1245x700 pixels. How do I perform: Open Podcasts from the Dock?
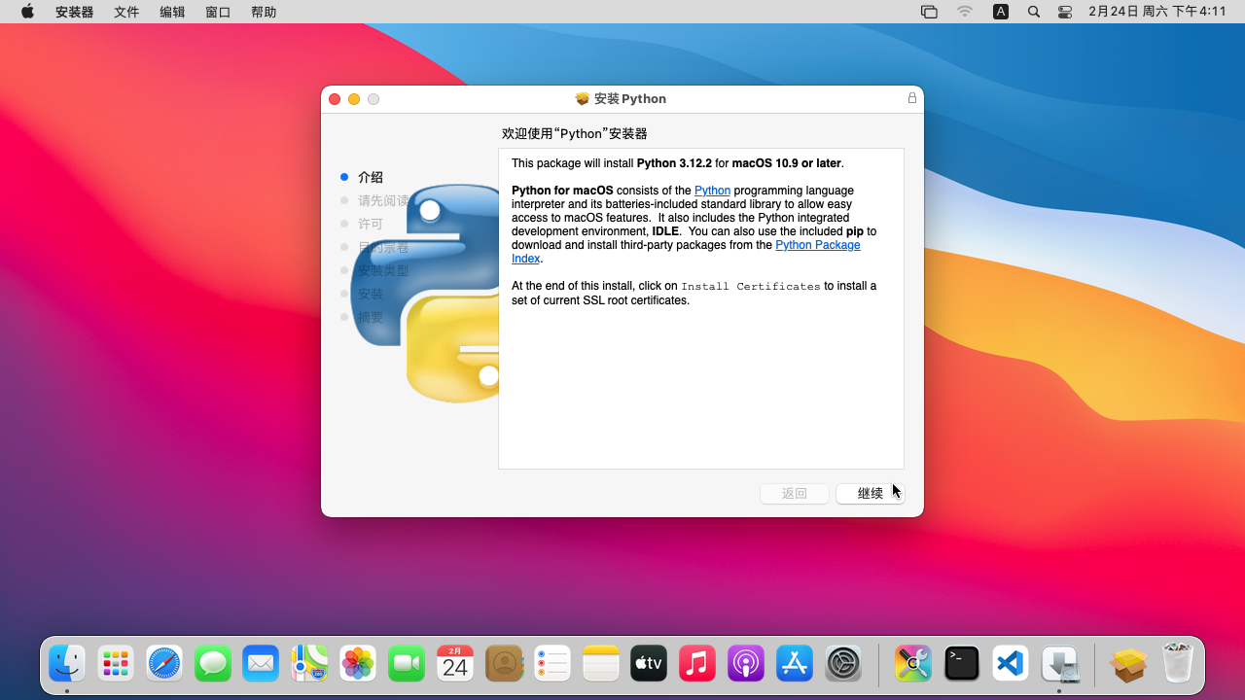click(746, 664)
